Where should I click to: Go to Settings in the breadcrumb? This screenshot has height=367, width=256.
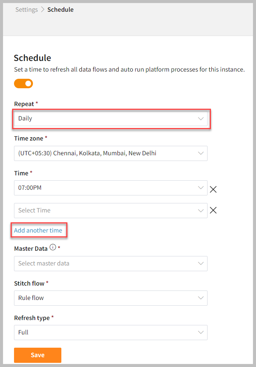pyautogui.click(x=27, y=10)
